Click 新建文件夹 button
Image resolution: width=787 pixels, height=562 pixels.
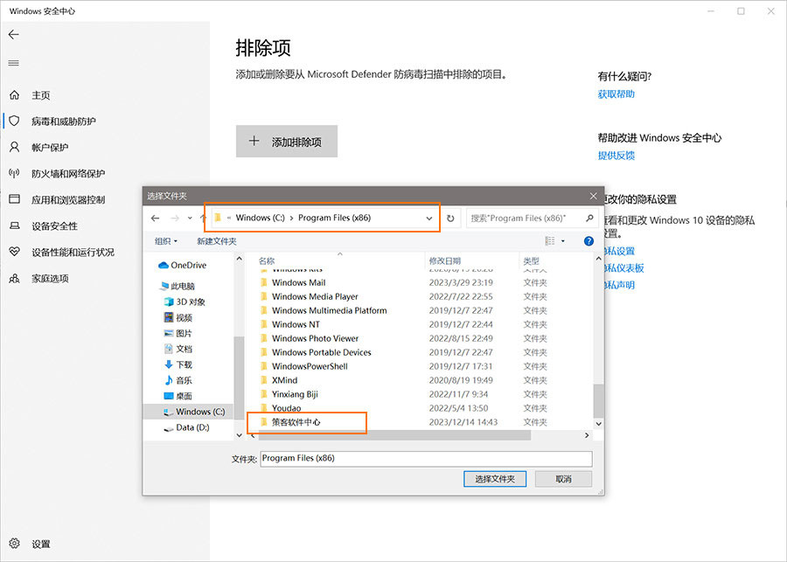(216, 241)
